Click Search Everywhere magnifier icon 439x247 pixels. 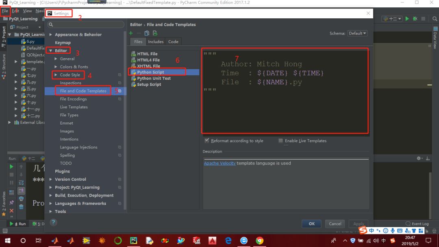(435, 19)
